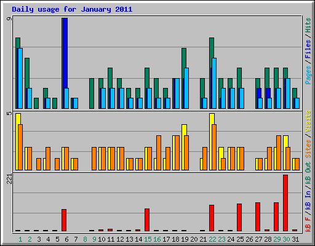
Task: Click the light blue Pages bar for day 22
Action: [x=214, y=84]
